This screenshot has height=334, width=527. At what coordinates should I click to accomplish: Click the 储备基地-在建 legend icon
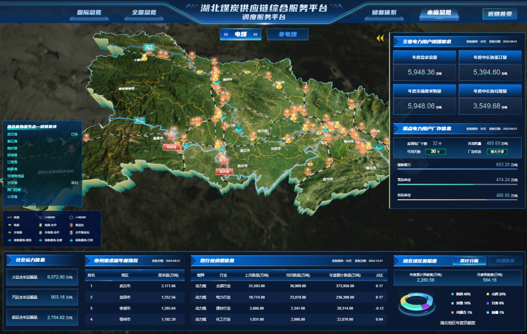click(41, 240)
